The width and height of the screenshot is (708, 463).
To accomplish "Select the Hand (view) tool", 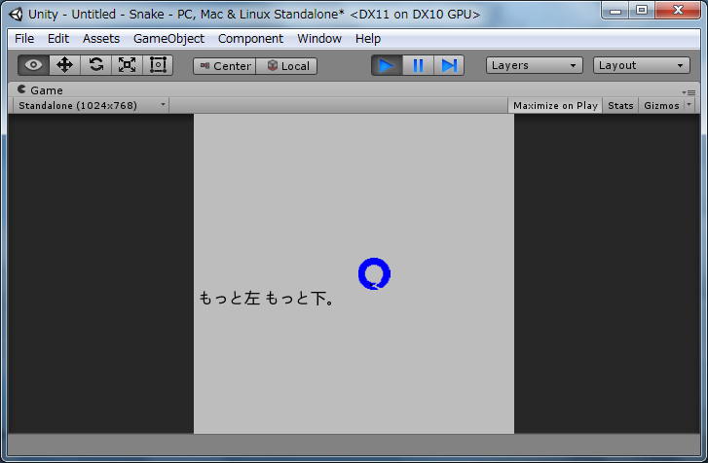I will (33, 65).
